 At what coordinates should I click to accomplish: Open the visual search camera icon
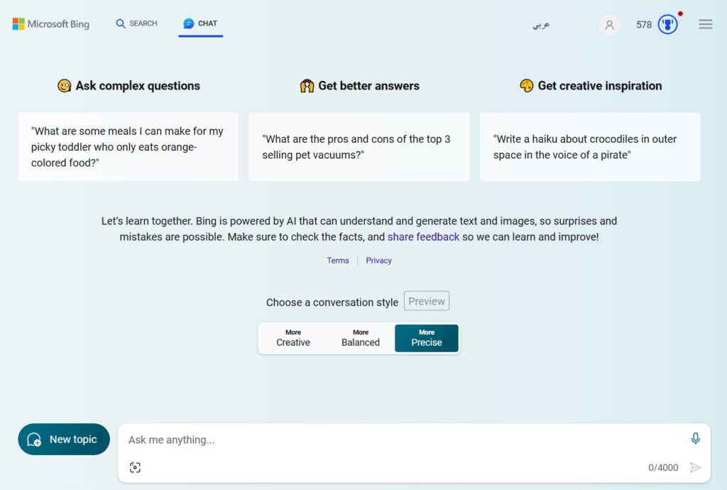(135, 467)
